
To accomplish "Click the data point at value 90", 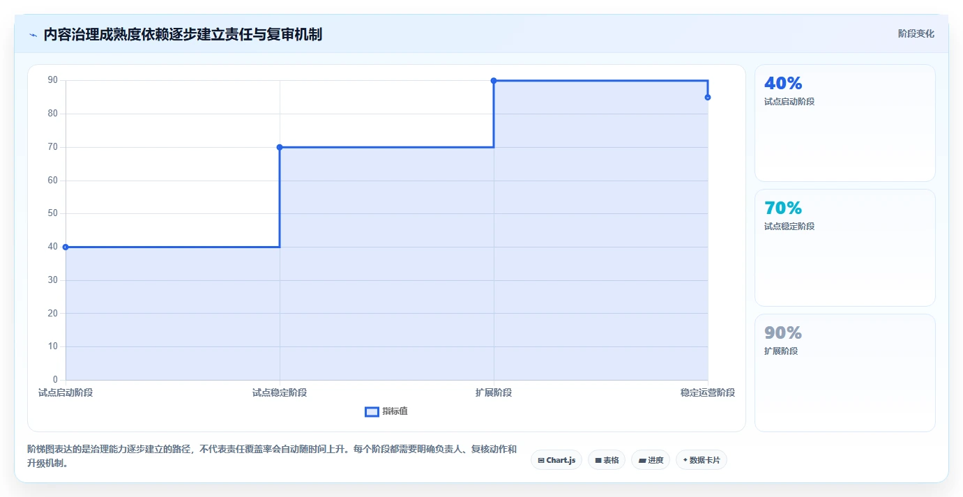I will pyautogui.click(x=494, y=81).
